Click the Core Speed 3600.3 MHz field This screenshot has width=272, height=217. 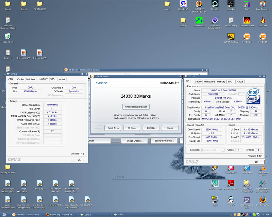[x=211, y=130]
